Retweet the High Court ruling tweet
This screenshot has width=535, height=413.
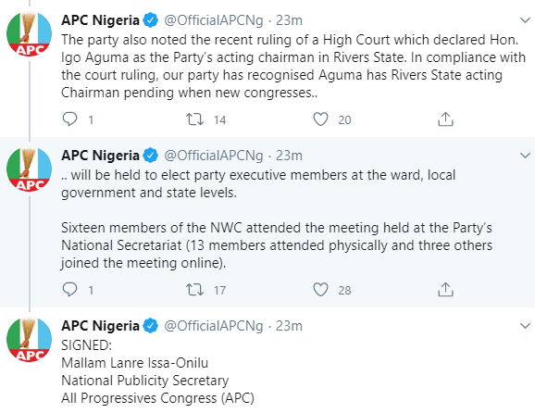click(x=194, y=119)
